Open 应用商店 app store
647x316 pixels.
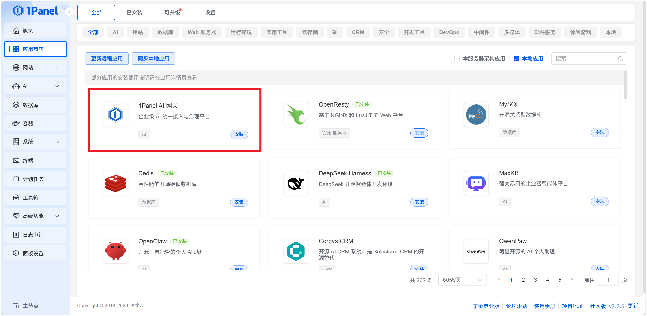pyautogui.click(x=35, y=49)
